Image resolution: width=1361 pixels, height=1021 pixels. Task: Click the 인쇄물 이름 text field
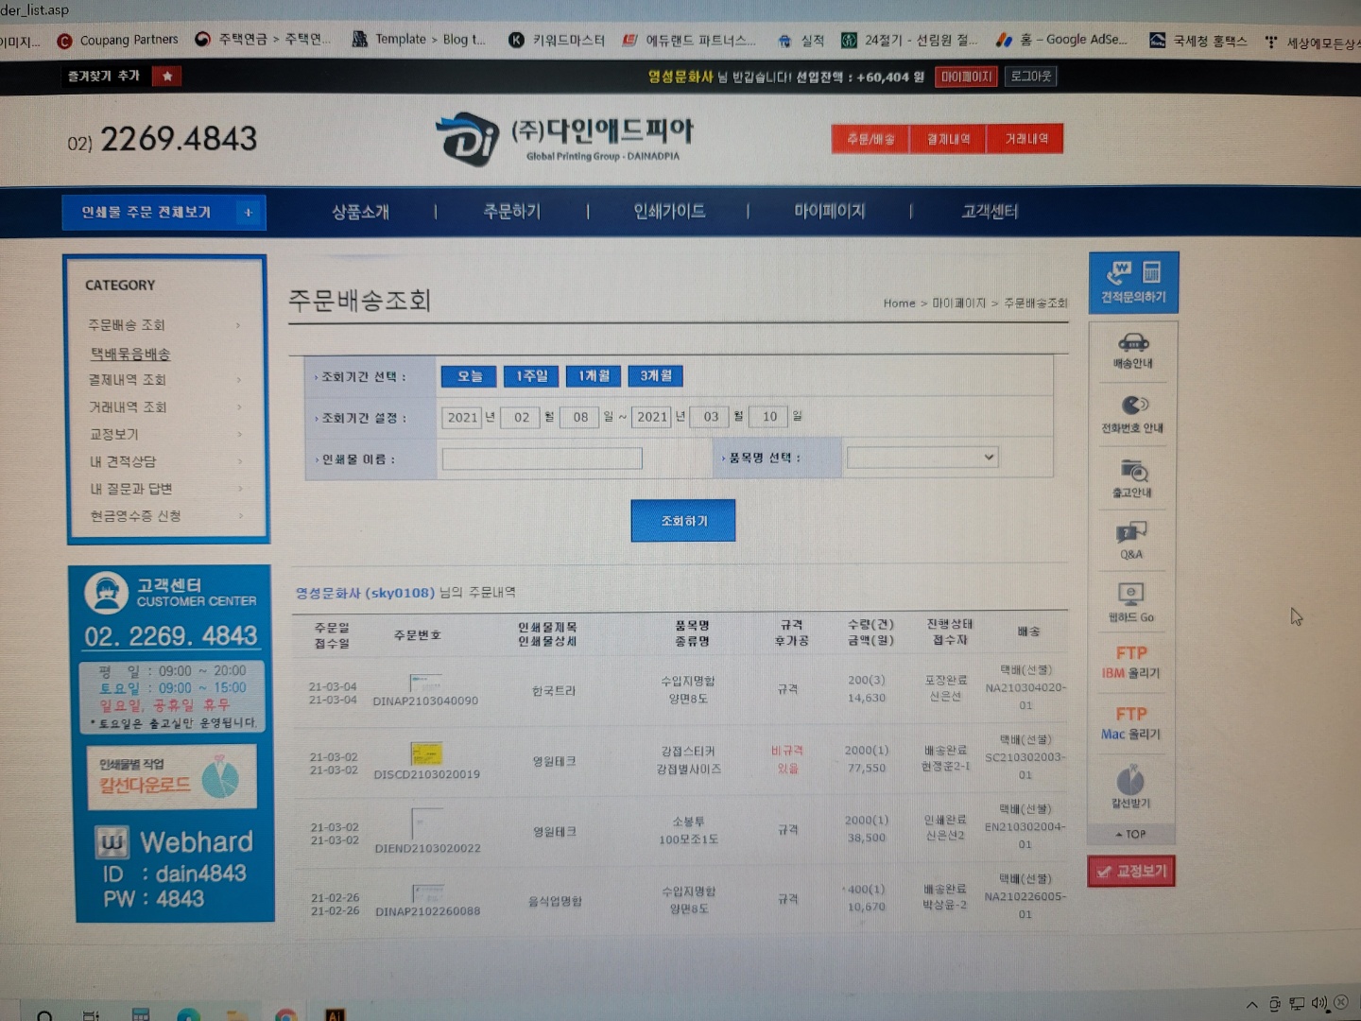pos(542,459)
